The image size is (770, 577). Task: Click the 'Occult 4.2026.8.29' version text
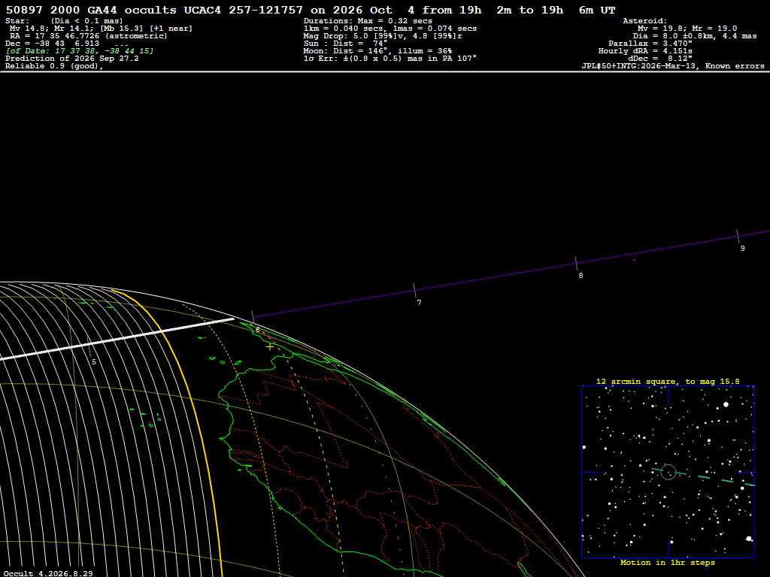[49, 573]
